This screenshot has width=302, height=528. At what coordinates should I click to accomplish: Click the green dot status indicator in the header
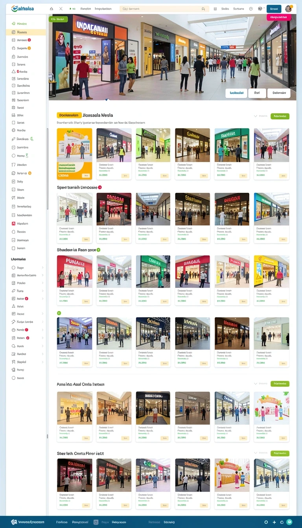click(70, 9)
